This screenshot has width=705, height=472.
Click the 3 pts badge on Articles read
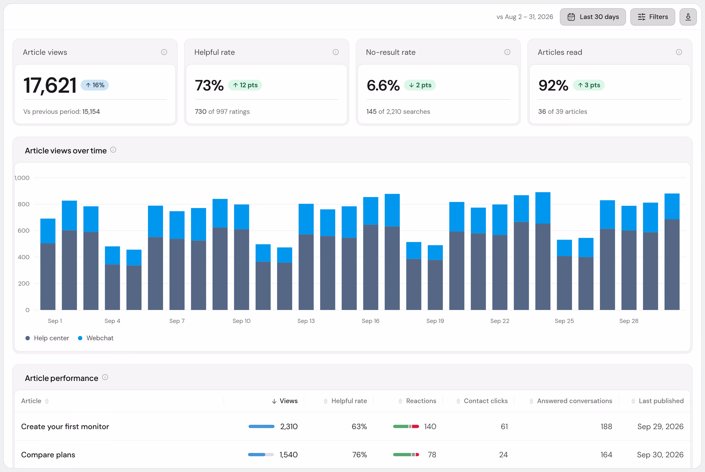589,85
